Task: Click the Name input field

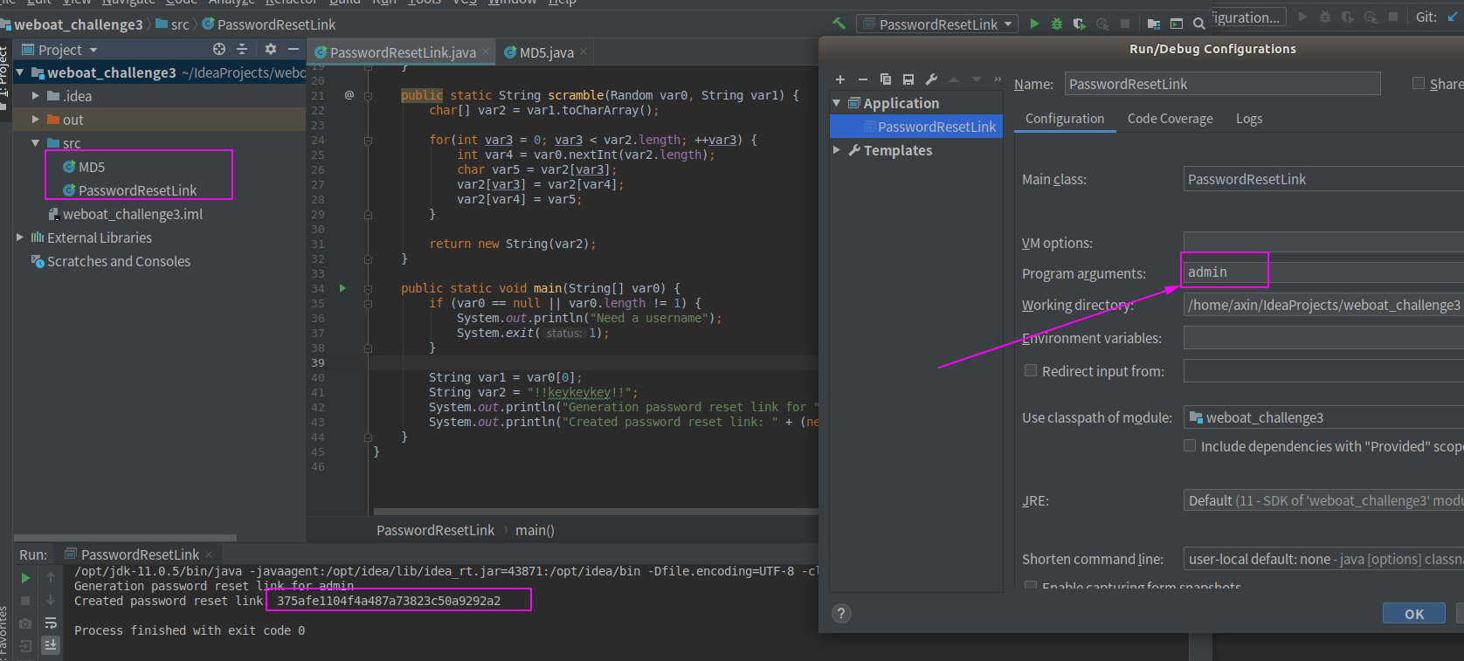Action: 1222,84
